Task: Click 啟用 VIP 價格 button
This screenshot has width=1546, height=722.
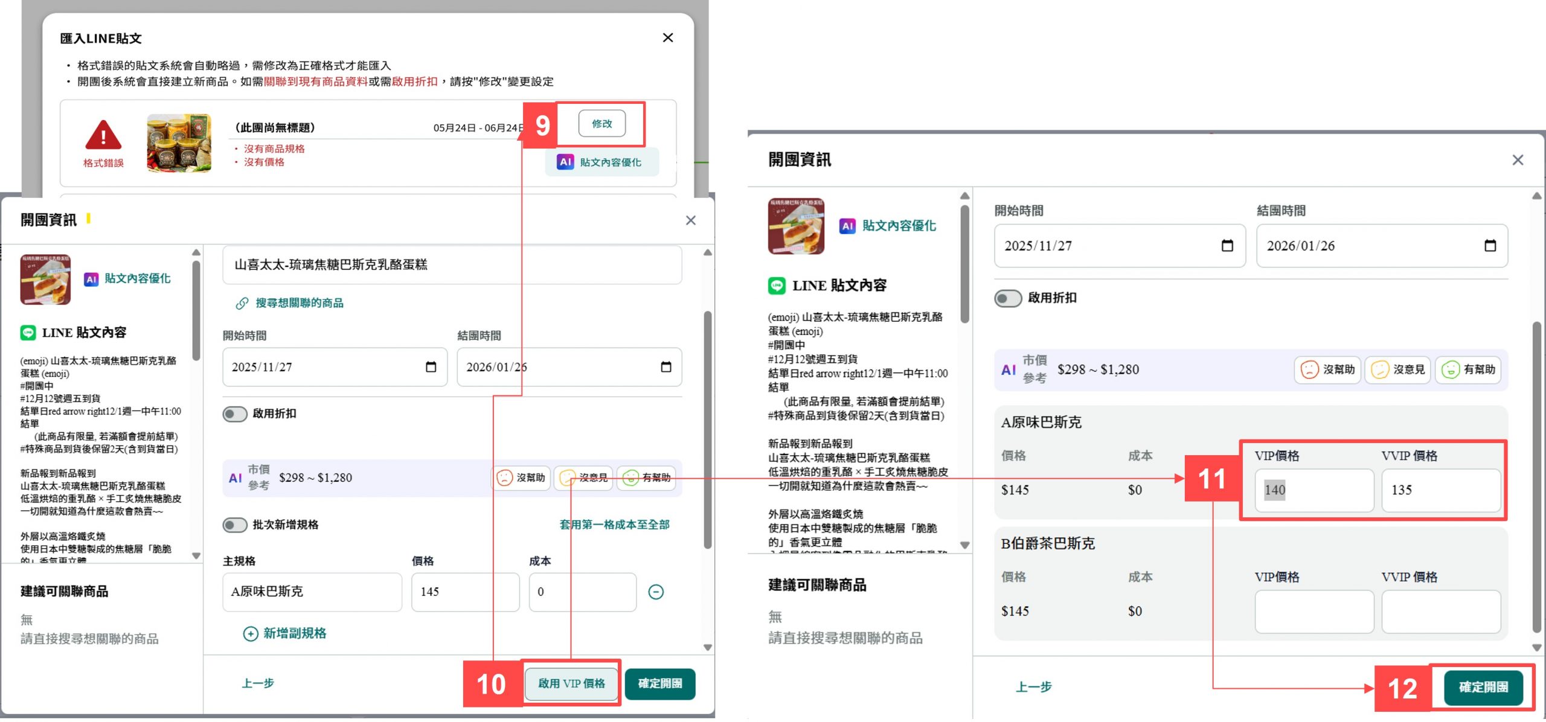Action: click(x=571, y=683)
